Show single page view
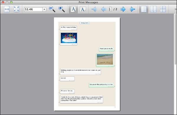The width and height of the screenshot is (177, 115). click(144, 9)
